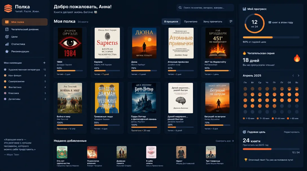Click Редактировать for yearly goal

pos(292,132)
